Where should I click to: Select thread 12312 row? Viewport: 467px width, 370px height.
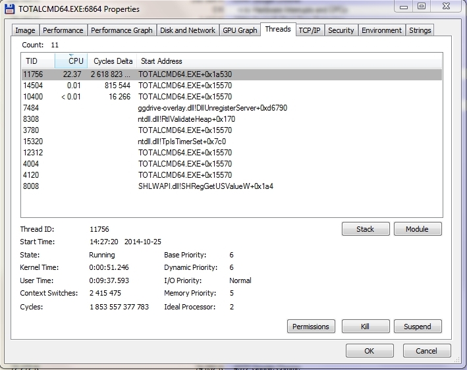coord(232,153)
